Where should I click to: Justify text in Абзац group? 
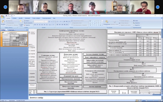click(x=64, y=25)
